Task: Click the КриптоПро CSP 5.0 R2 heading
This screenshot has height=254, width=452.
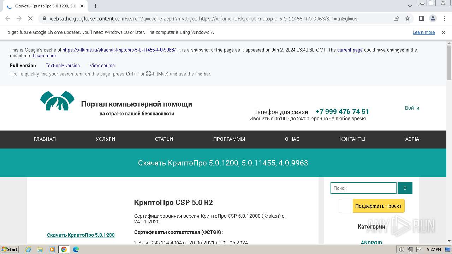Action: (173, 202)
